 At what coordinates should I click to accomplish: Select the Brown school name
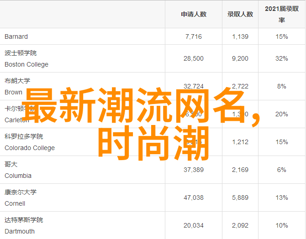(13, 92)
